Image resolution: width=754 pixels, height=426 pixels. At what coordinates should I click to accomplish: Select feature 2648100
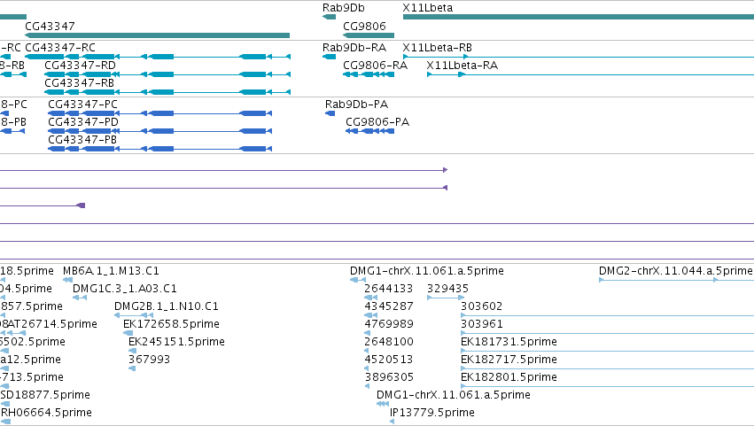point(389,342)
